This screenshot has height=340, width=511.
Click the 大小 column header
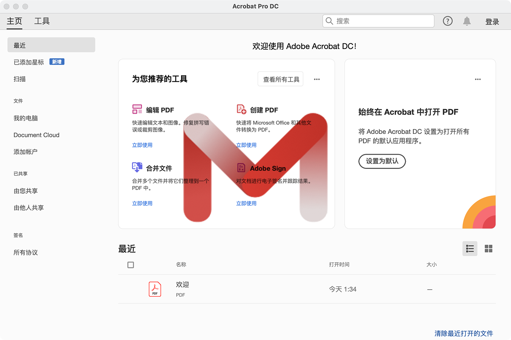431,264
